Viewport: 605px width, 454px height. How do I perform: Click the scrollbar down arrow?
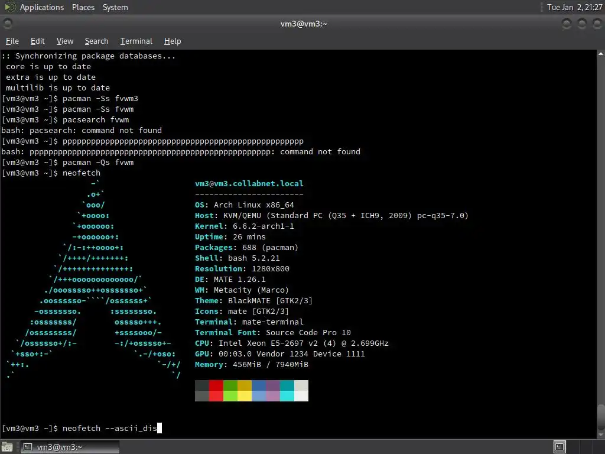point(601,434)
